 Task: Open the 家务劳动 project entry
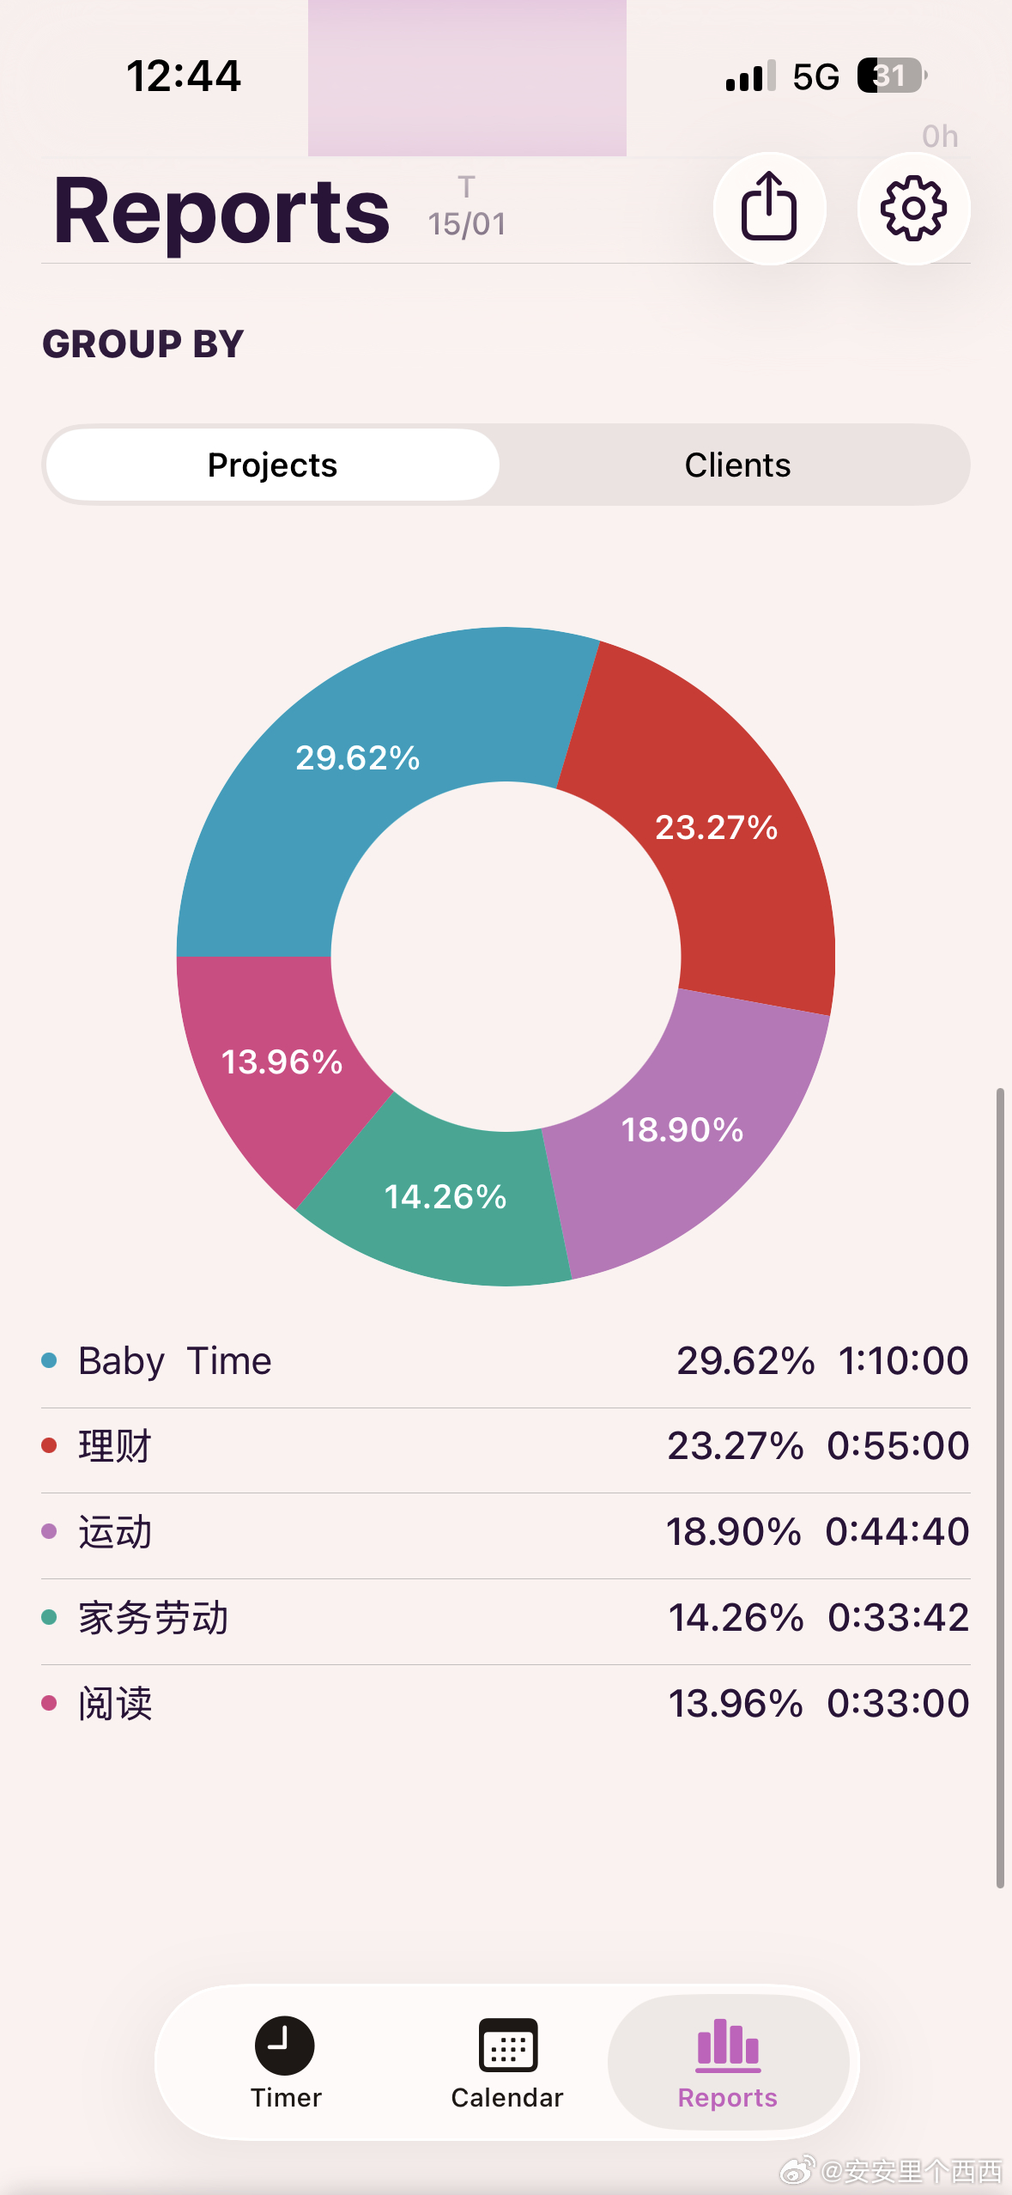(506, 1619)
